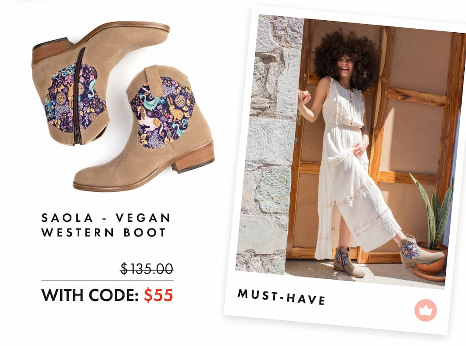The height and width of the screenshot is (346, 466).
Task: Select the unicorn print on the boot
Action: pyautogui.click(x=150, y=119)
